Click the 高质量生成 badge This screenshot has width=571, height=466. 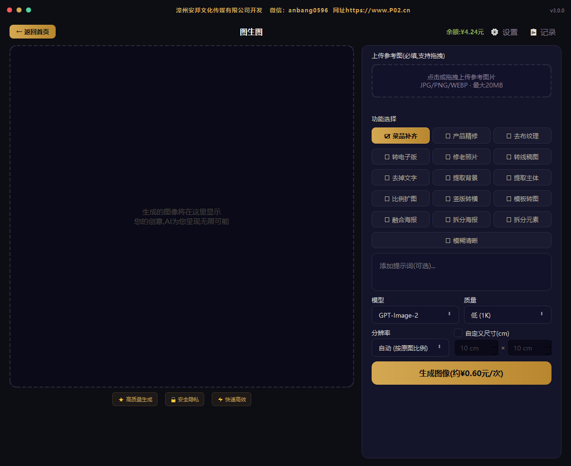pos(135,399)
